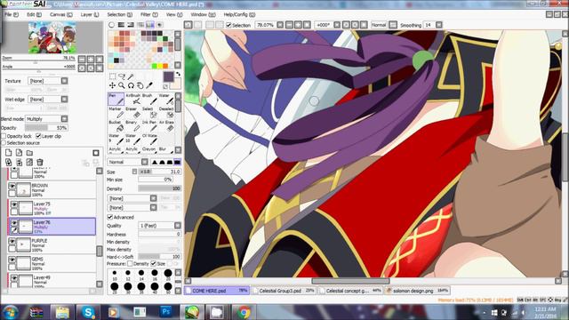
Task: Select the flat brush edge shape
Action: 177,162
